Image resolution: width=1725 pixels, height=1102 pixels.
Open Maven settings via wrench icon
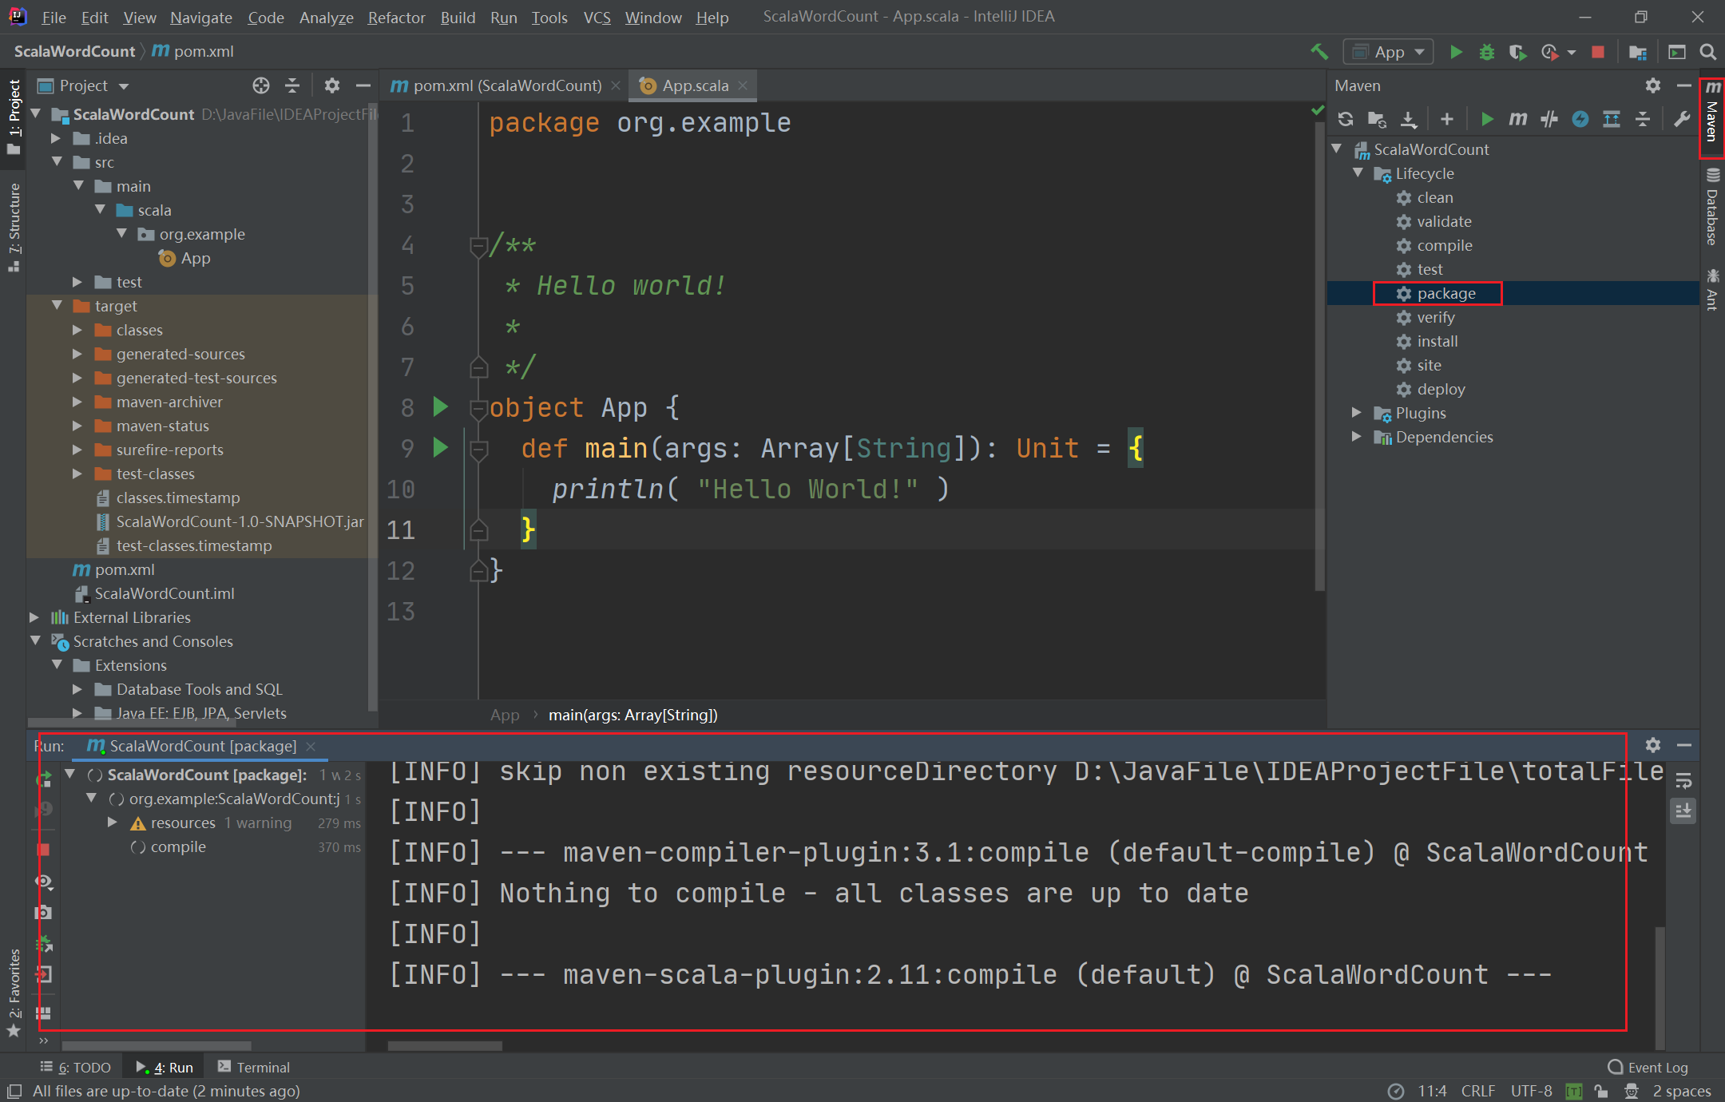1682,119
